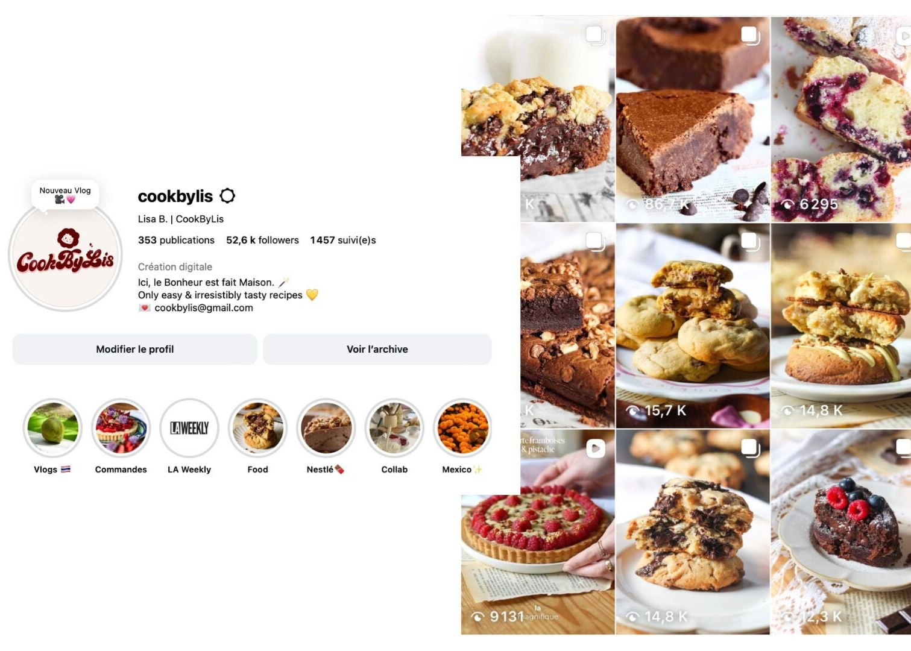Open the settings gear icon beside cookbylis
The image size is (911, 651).
coord(227,196)
